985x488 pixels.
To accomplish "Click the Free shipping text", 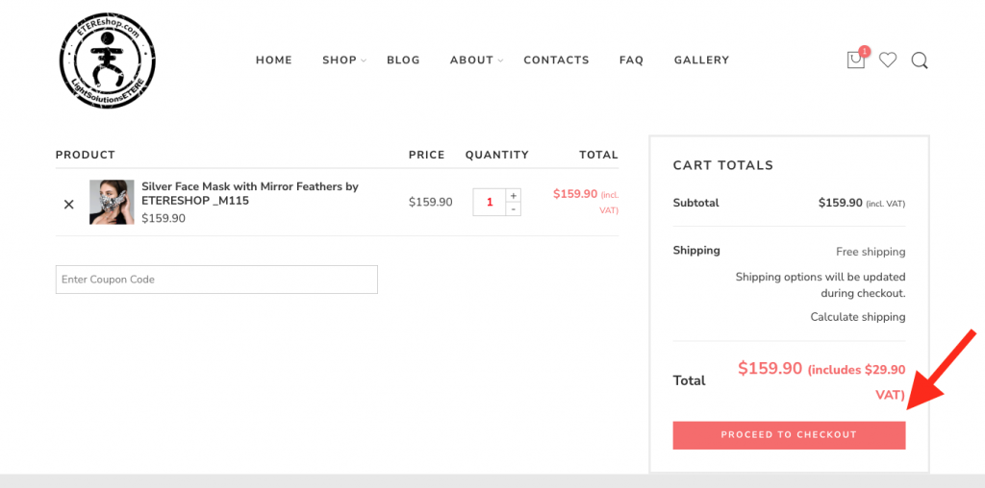I will 871,252.
